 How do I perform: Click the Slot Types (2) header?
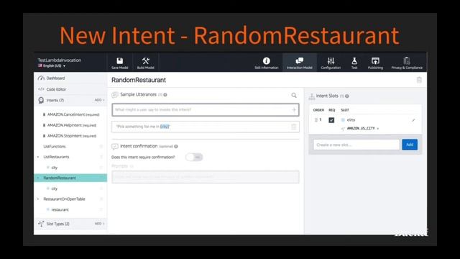pos(57,224)
